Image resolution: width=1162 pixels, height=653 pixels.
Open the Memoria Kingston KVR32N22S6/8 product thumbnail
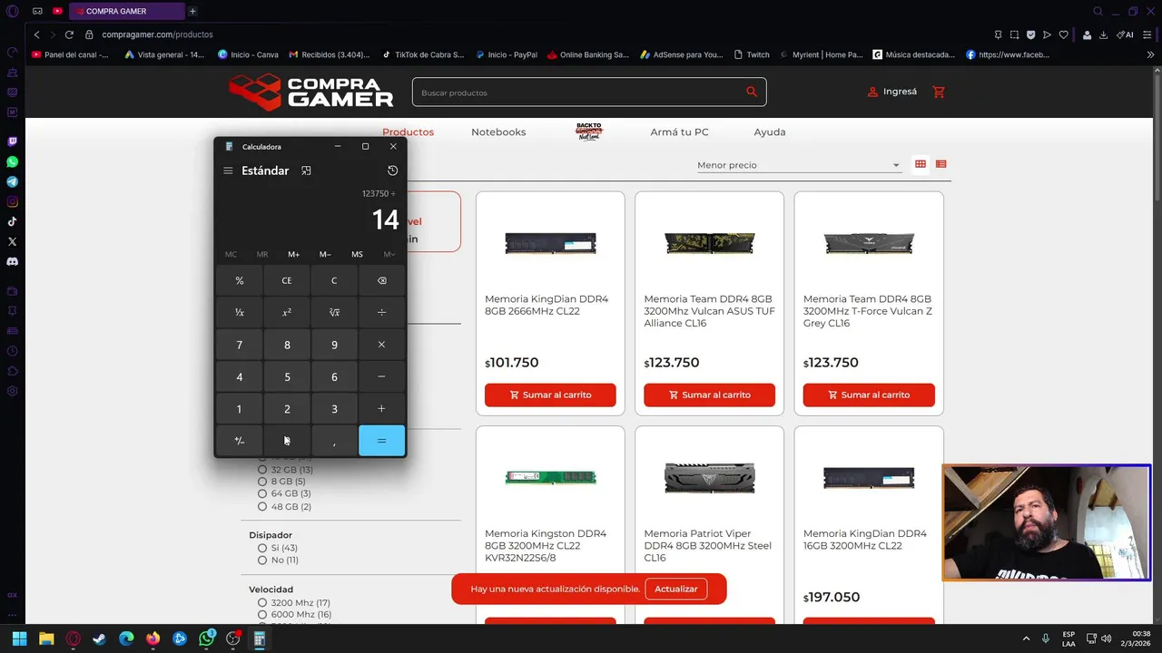click(x=550, y=478)
